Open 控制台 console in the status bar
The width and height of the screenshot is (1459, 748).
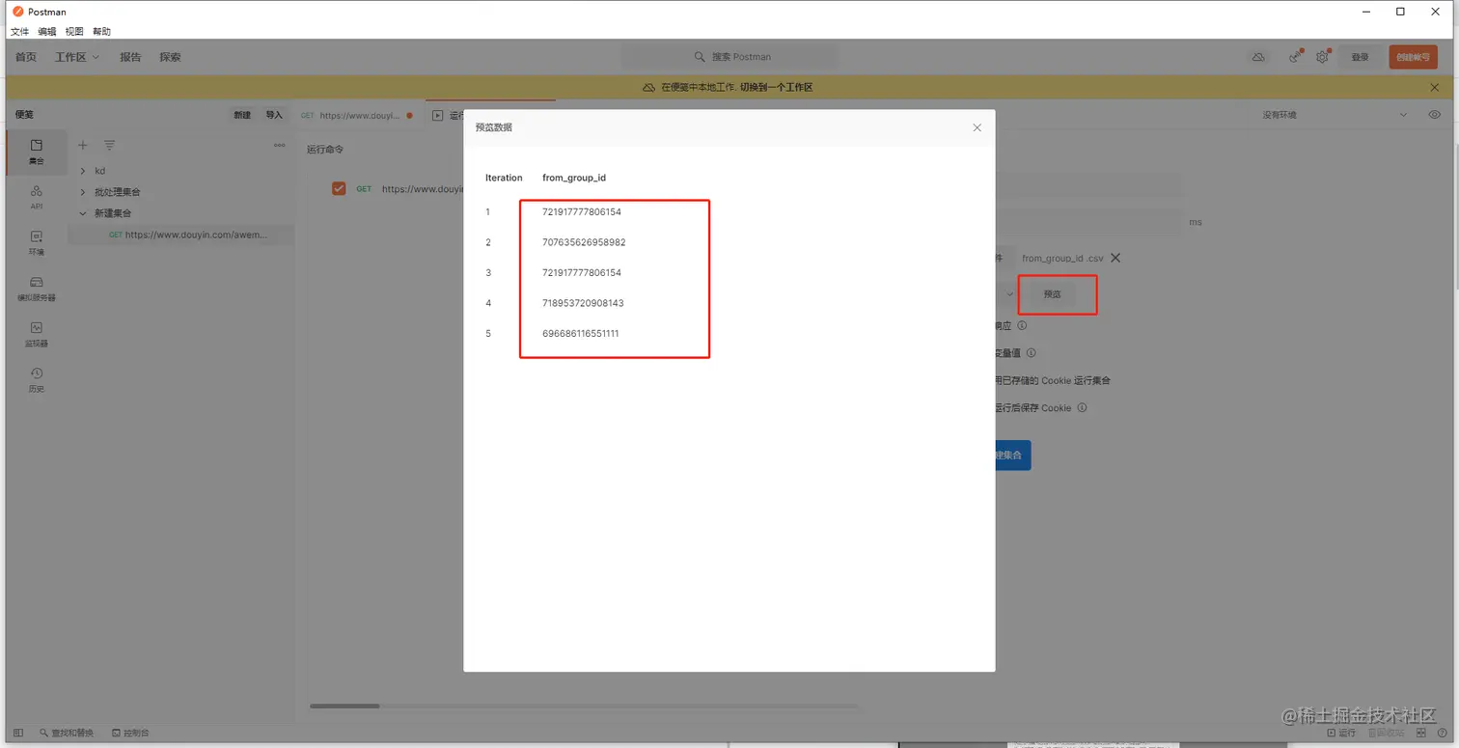[x=130, y=733]
